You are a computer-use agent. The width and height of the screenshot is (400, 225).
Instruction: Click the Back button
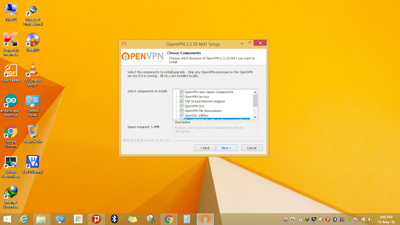tap(204, 148)
